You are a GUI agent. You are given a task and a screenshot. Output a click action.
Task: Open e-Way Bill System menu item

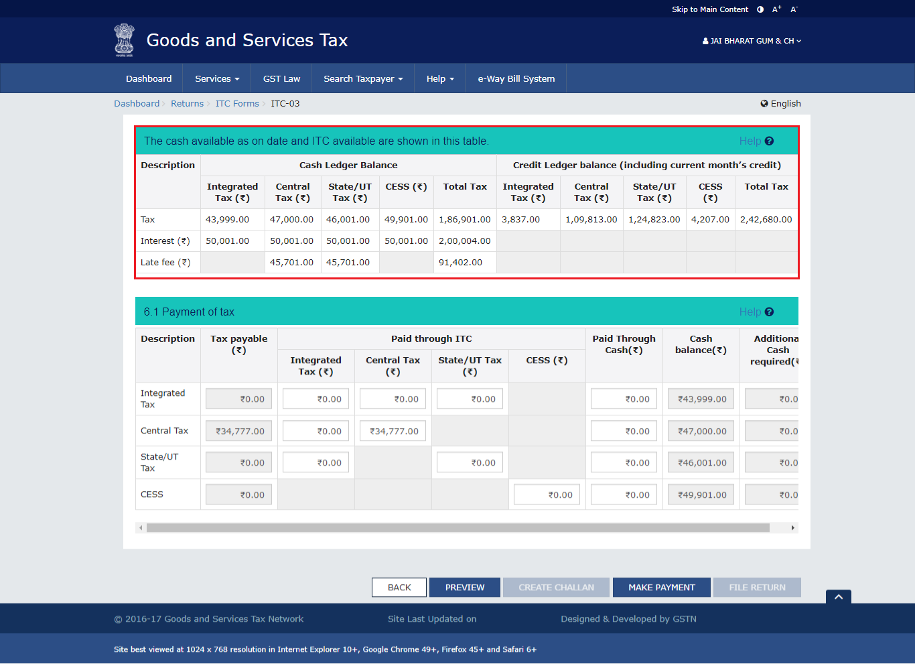coord(516,78)
